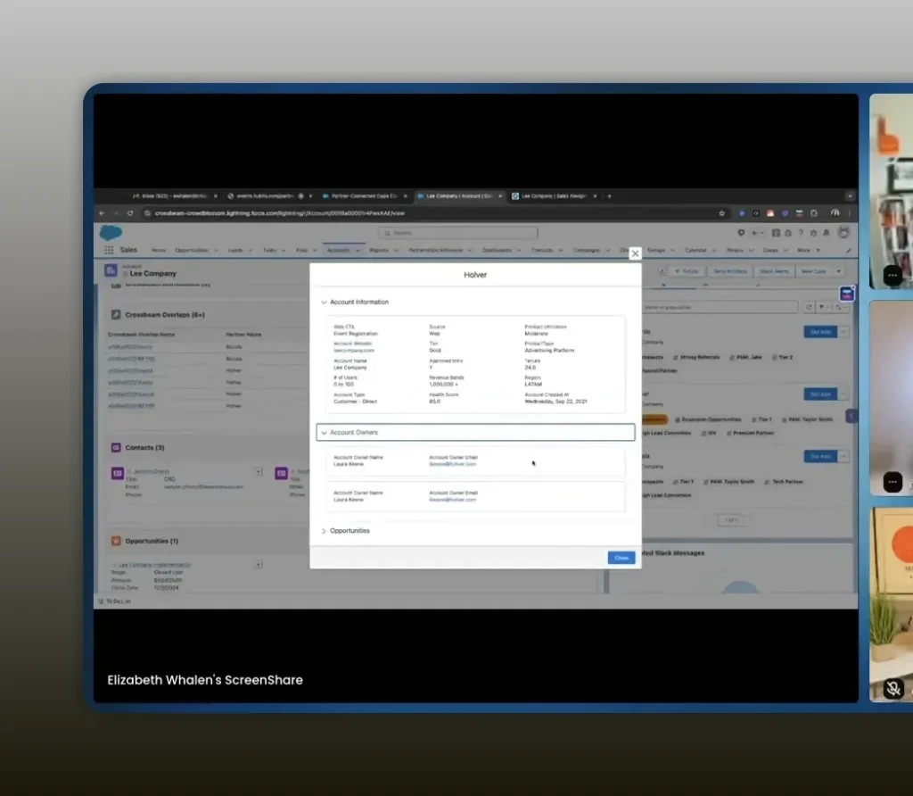Click the first Laura Keene owner email link
This screenshot has width=913, height=796.
453,464
